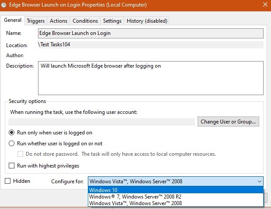
Task: Toggle the Hidden checkbox
Action: [7, 181]
